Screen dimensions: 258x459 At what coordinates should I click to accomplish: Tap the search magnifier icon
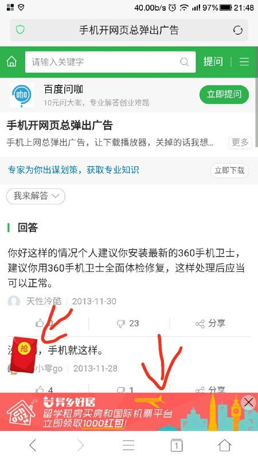(184, 62)
